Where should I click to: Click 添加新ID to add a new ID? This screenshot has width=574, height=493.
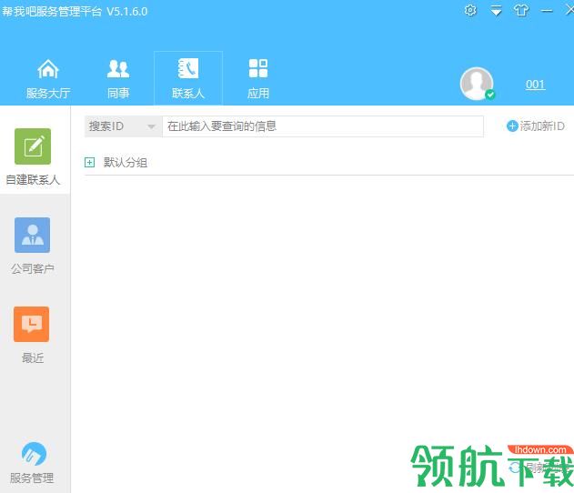click(x=536, y=126)
